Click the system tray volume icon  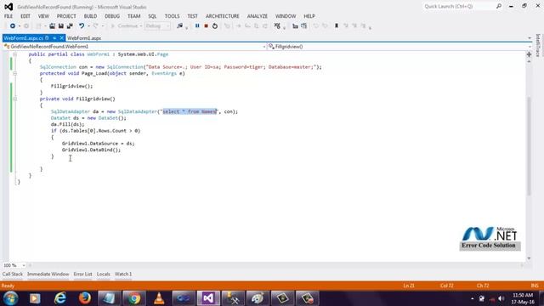click(x=501, y=298)
